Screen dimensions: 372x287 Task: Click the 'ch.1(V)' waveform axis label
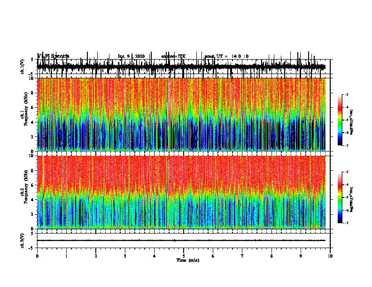coord(22,67)
